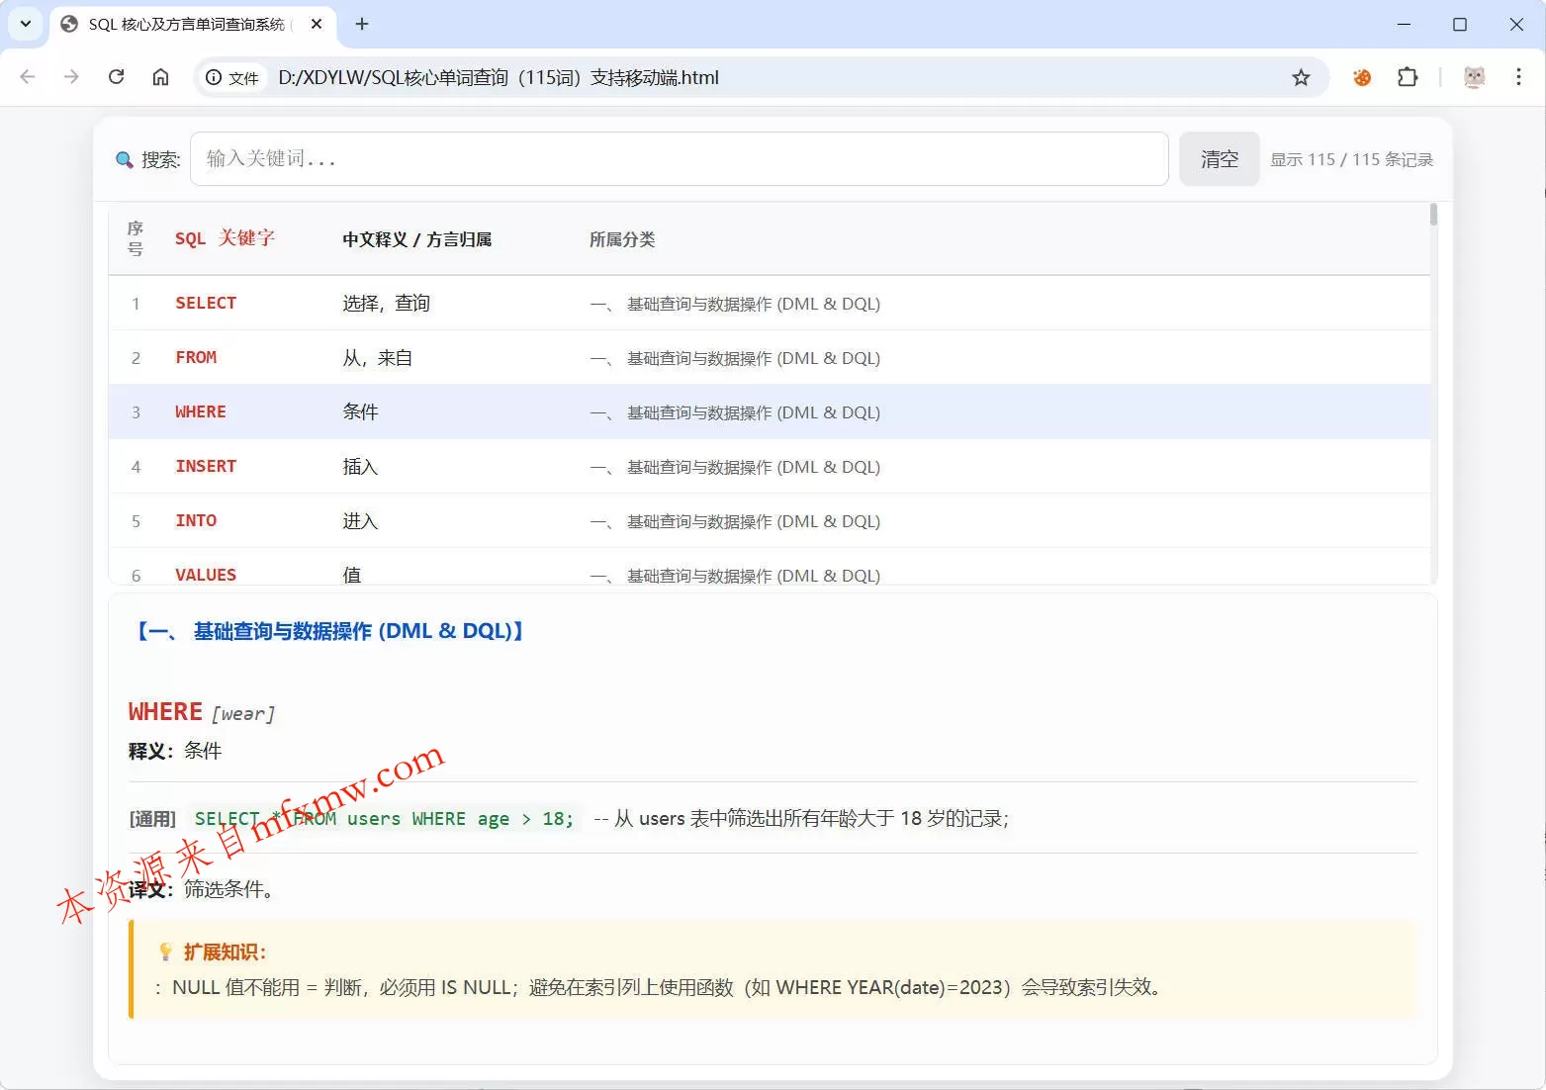The image size is (1546, 1090).
Task: Open the Chrome three-dot menu
Action: (1518, 77)
